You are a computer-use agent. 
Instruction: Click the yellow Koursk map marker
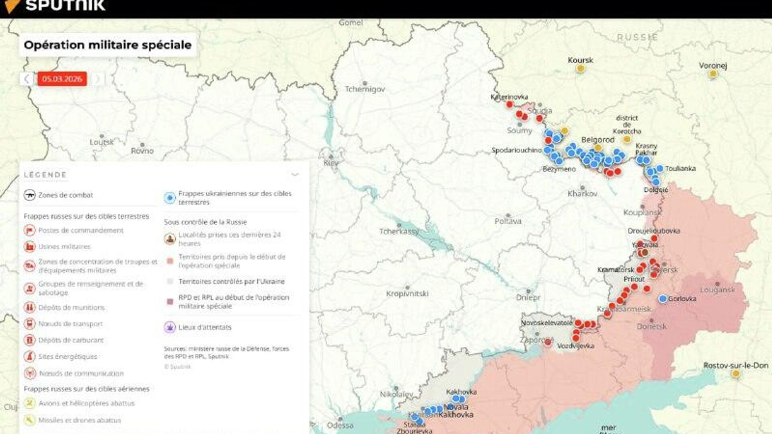tap(580, 69)
